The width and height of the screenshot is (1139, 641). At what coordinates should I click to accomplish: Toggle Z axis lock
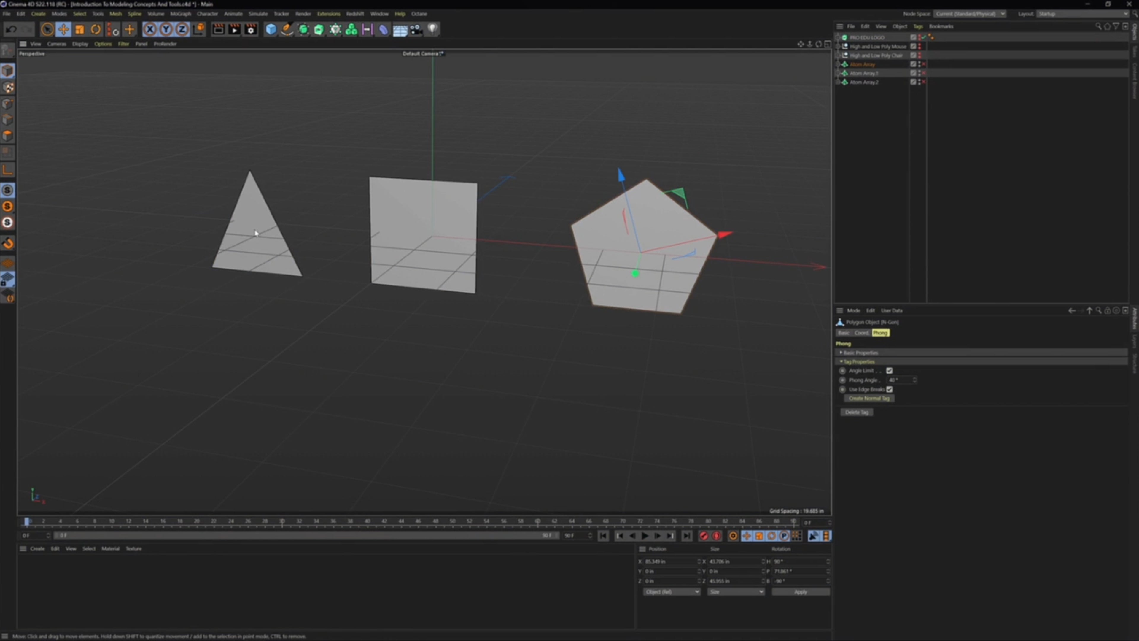[x=182, y=30]
